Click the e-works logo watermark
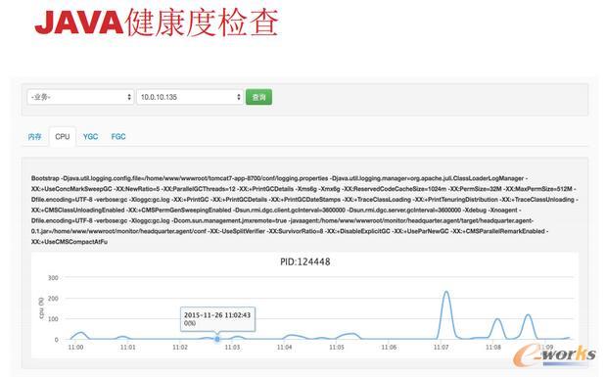This screenshot has width=606, height=377. [554, 354]
